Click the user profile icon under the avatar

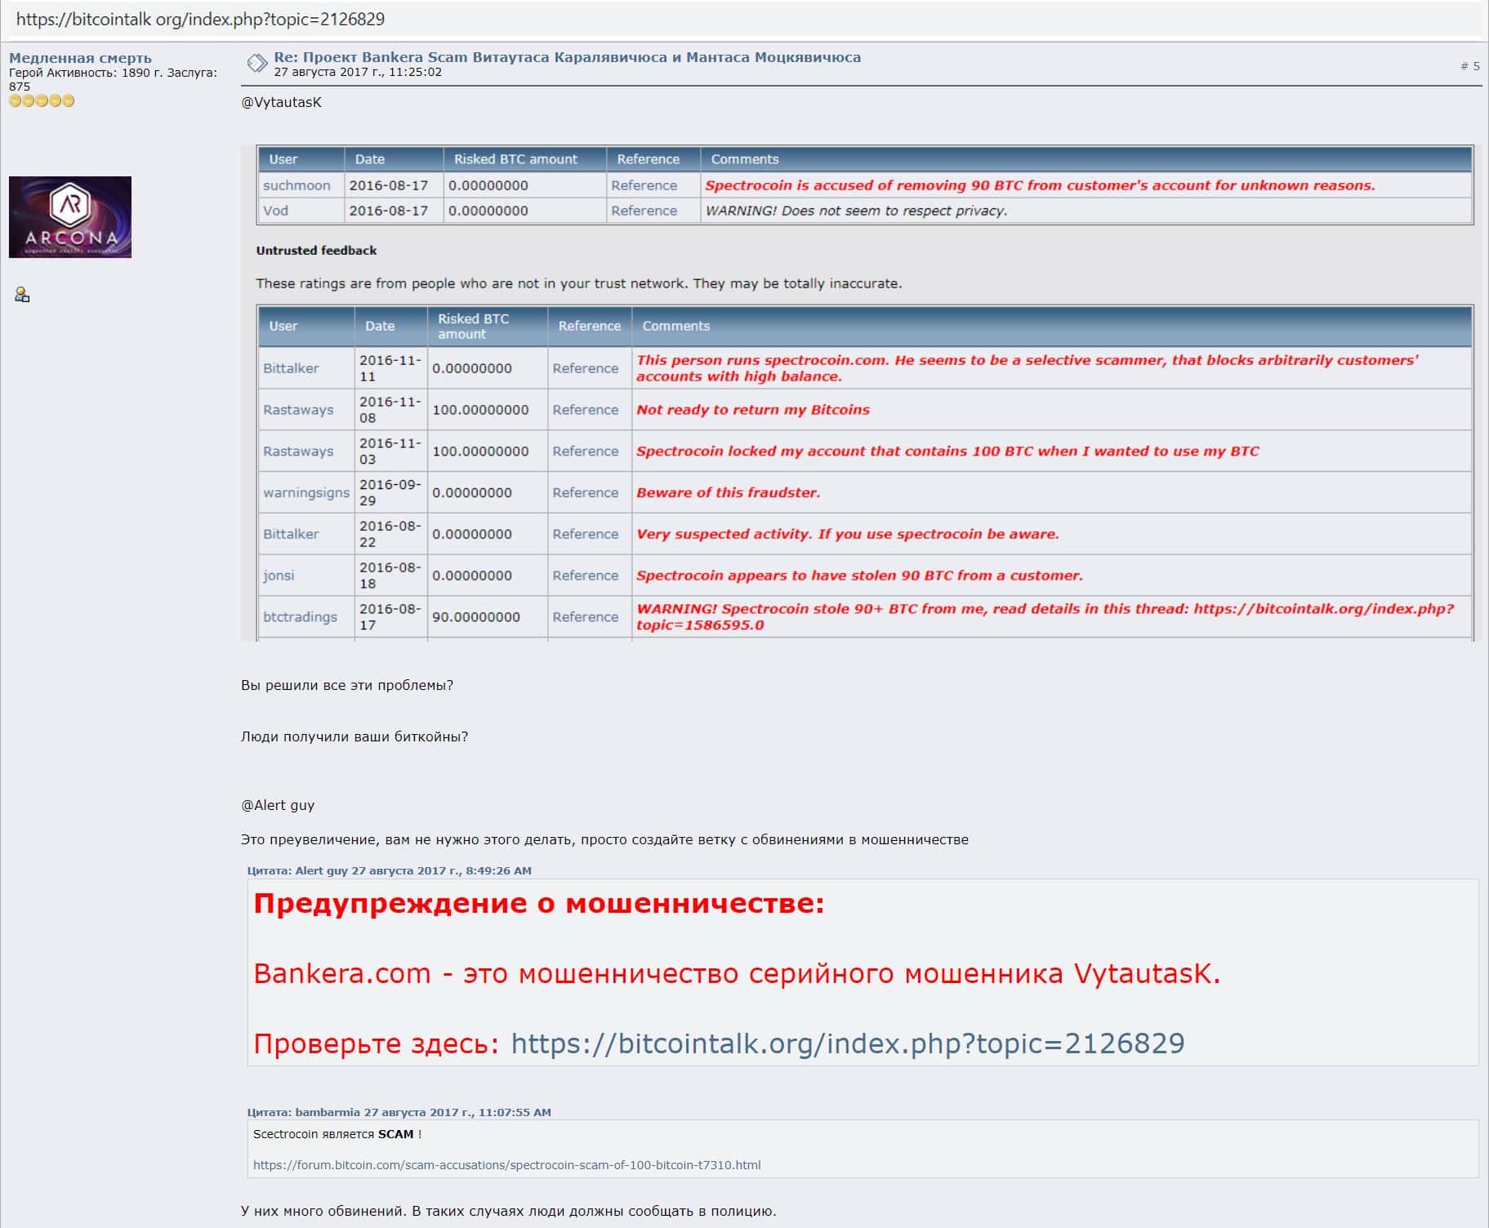[22, 295]
